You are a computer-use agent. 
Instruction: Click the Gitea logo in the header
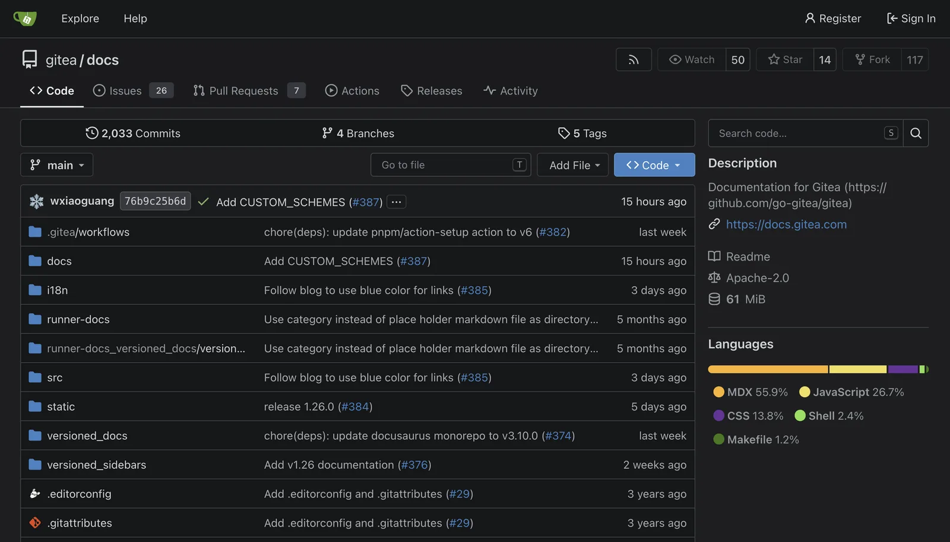pyautogui.click(x=25, y=18)
